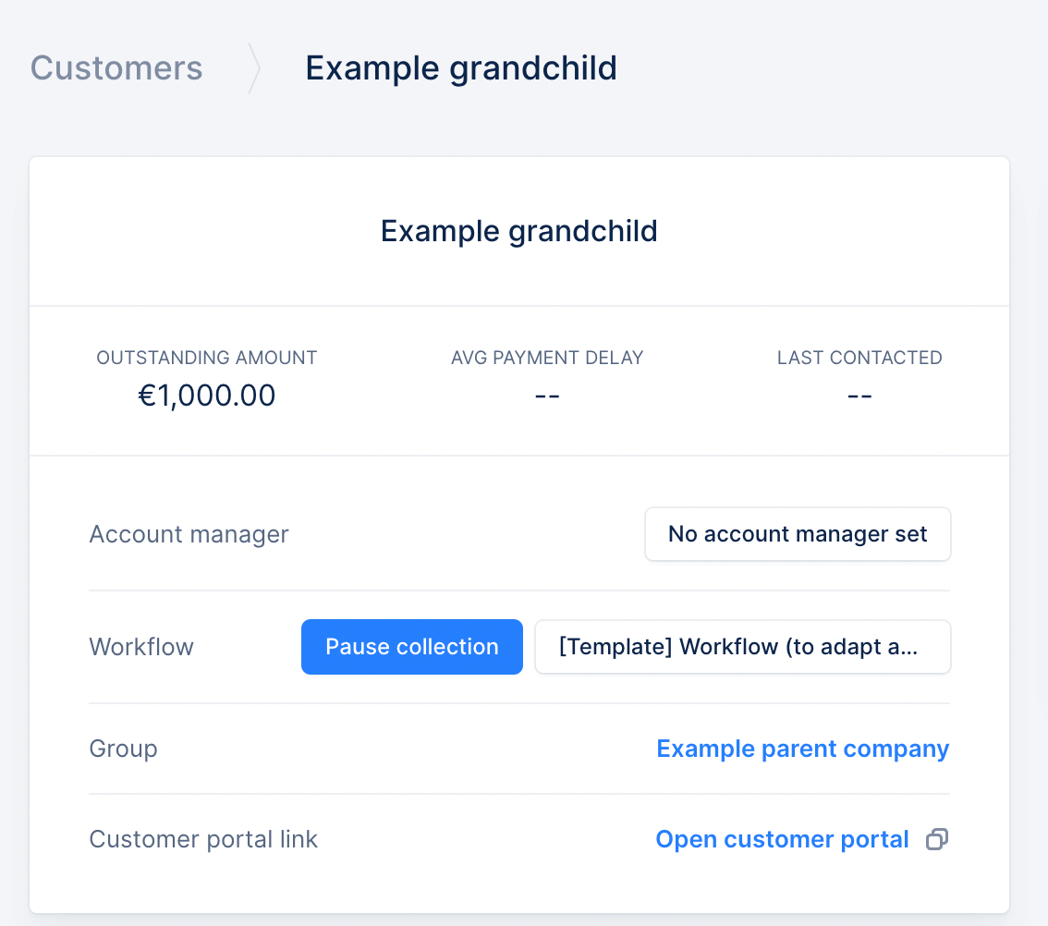Select Example grandchild breadcrumb title
Screen dimensions: 1048x926
[x=461, y=68]
